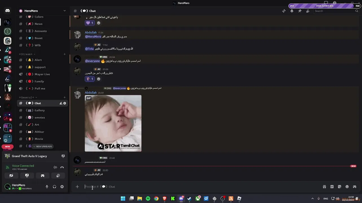Toggle noise suppression waveform icon

tap(55, 167)
